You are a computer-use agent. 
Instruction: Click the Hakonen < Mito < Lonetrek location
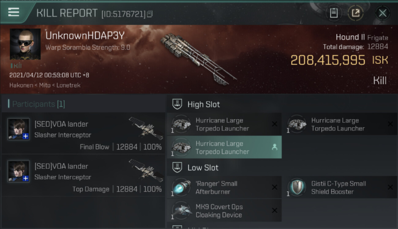coord(45,85)
